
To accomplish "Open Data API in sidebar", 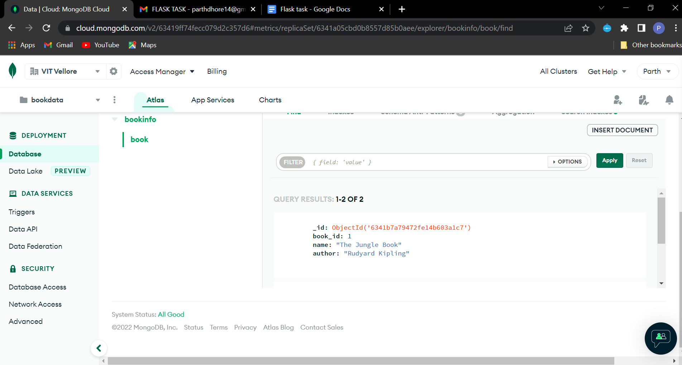I will coord(23,229).
